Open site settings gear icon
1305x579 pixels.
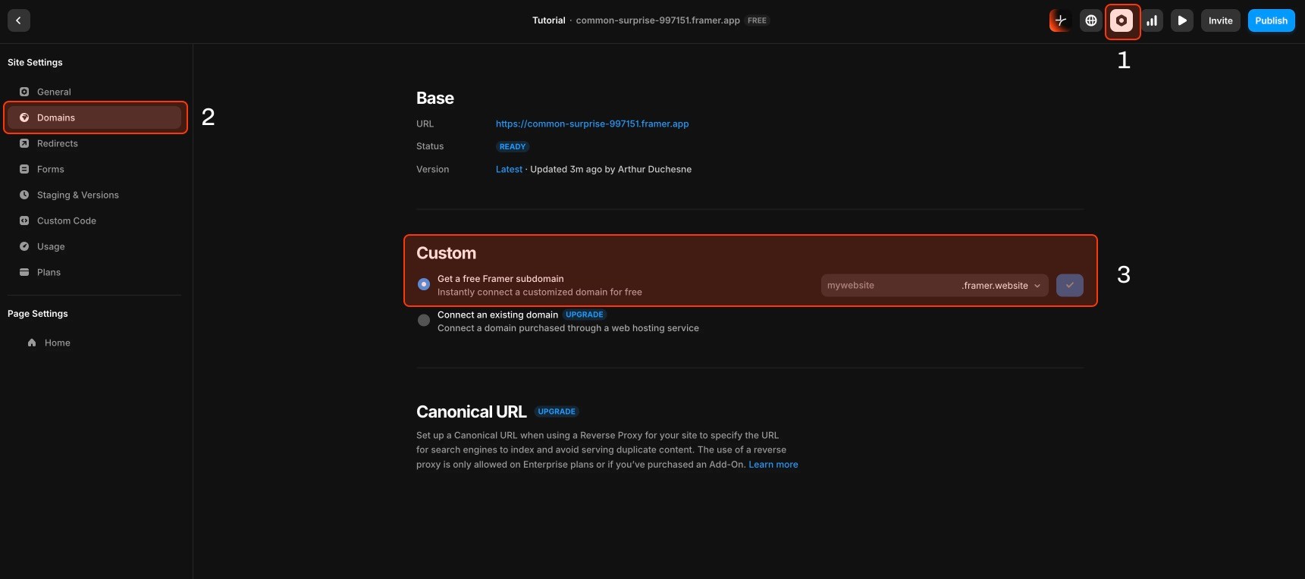click(x=1121, y=20)
